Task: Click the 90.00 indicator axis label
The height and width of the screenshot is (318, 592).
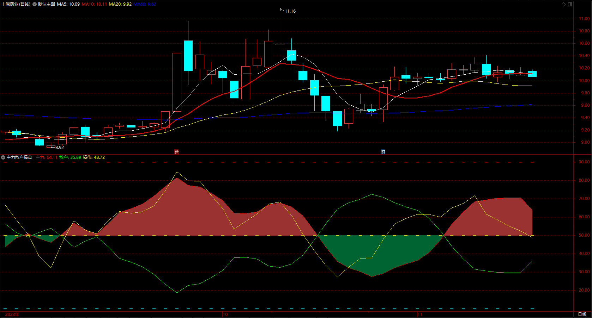Action: point(584,162)
